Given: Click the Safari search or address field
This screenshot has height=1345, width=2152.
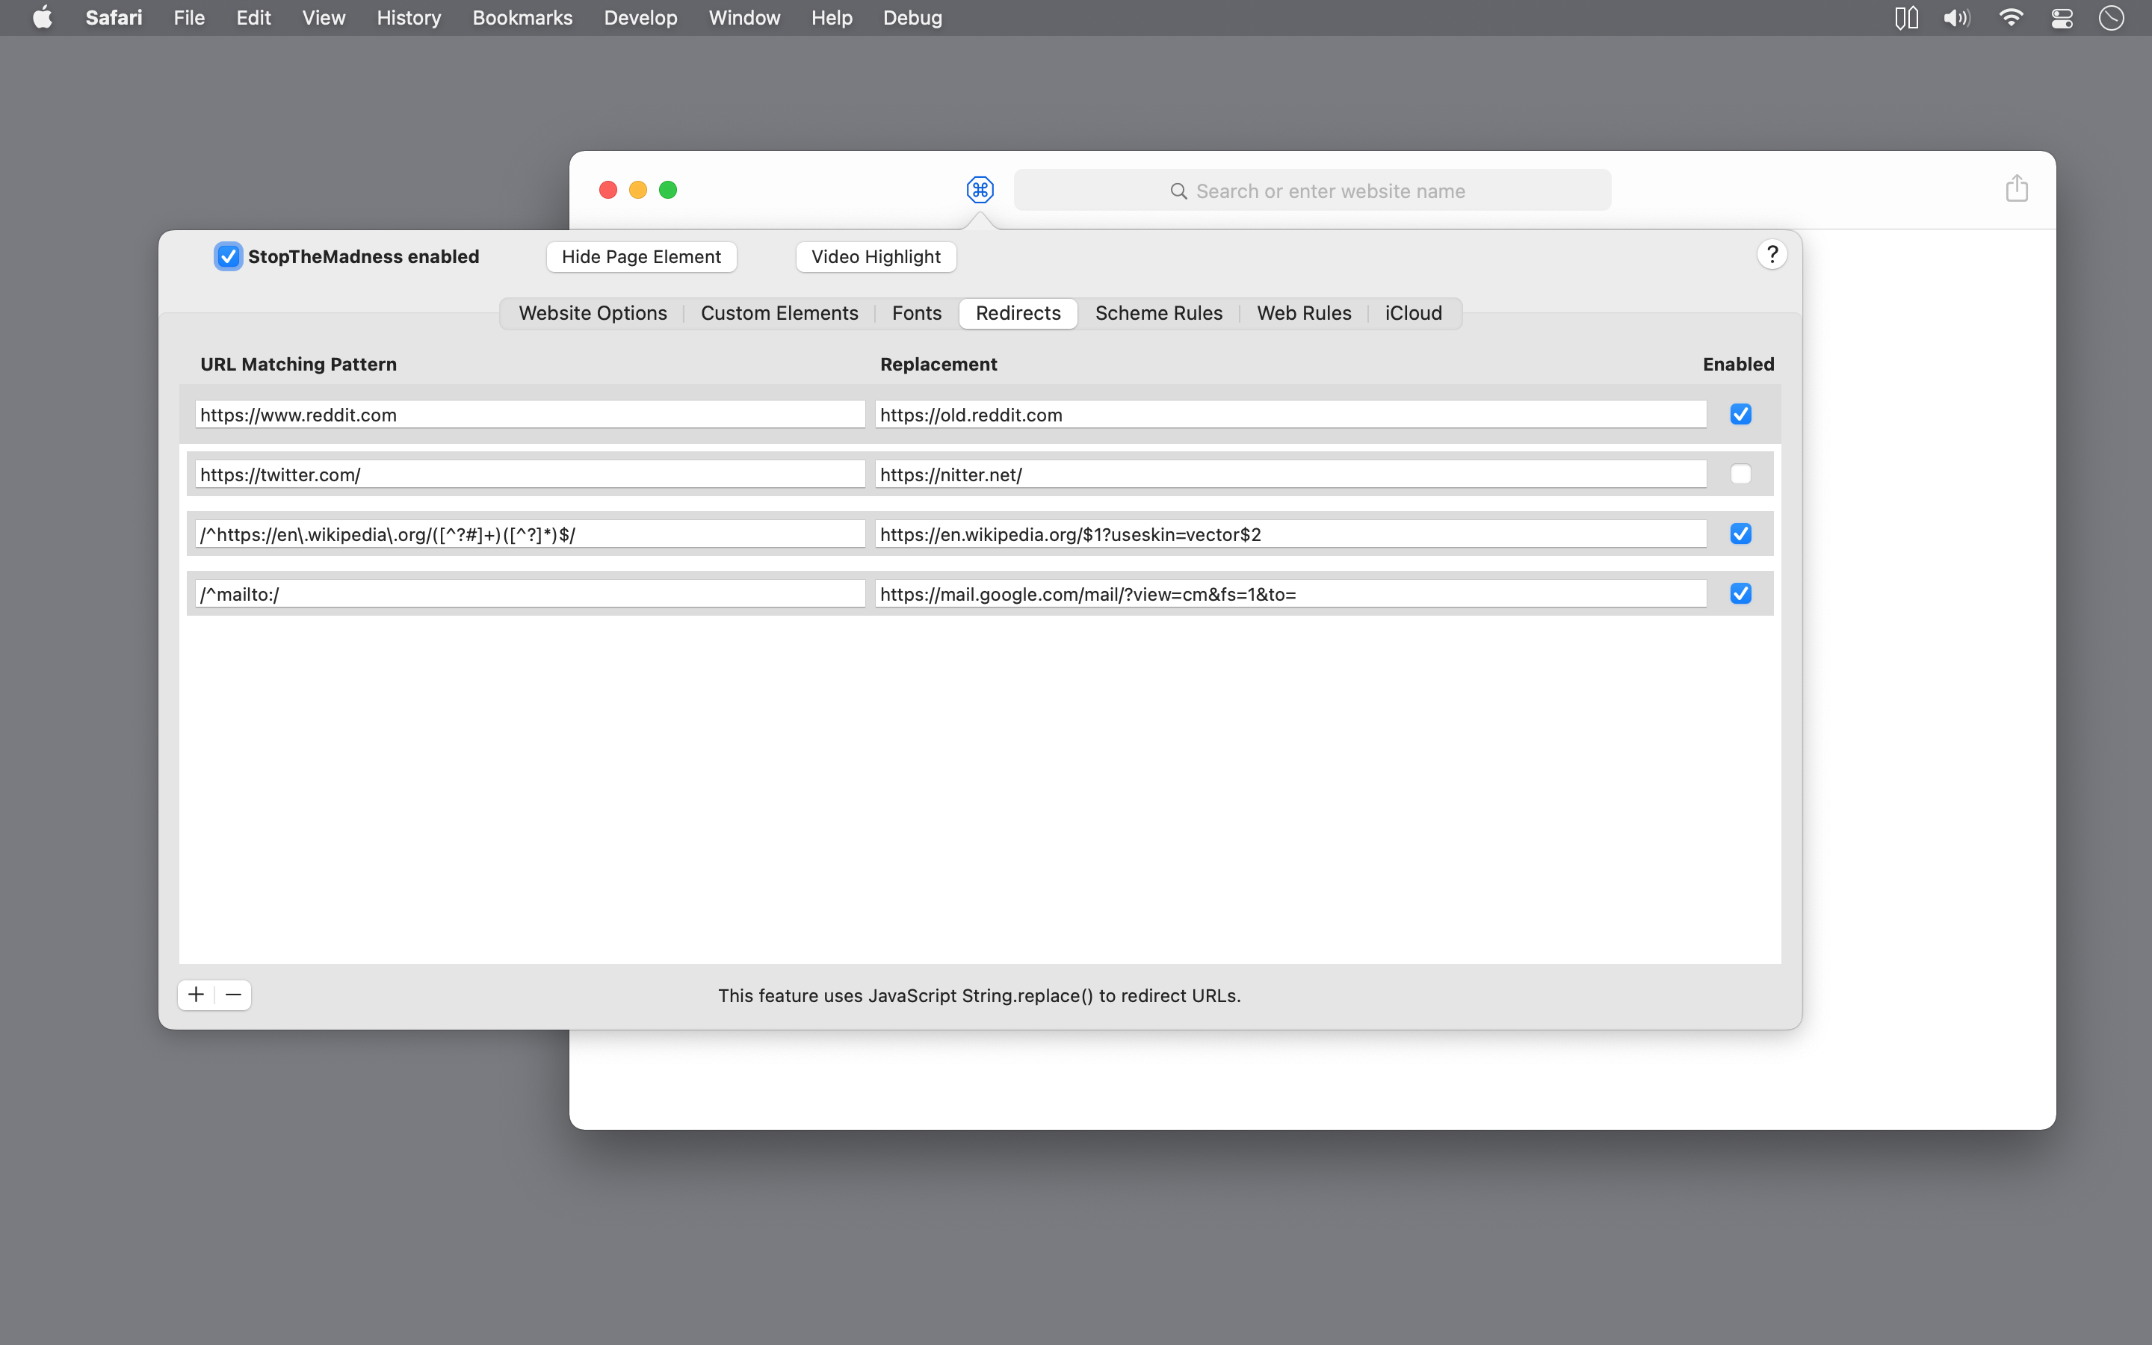Looking at the screenshot, I should (1311, 191).
